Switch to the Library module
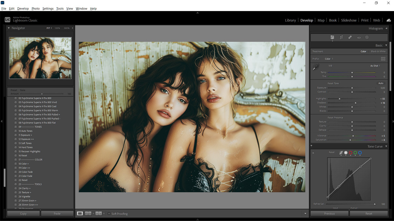The image size is (394, 221). [290, 20]
